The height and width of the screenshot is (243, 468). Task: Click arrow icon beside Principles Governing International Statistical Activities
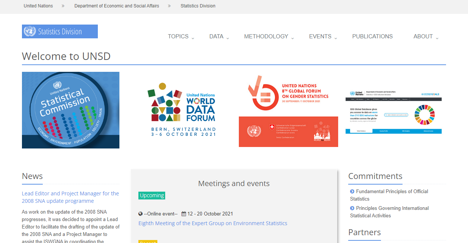(x=352, y=208)
